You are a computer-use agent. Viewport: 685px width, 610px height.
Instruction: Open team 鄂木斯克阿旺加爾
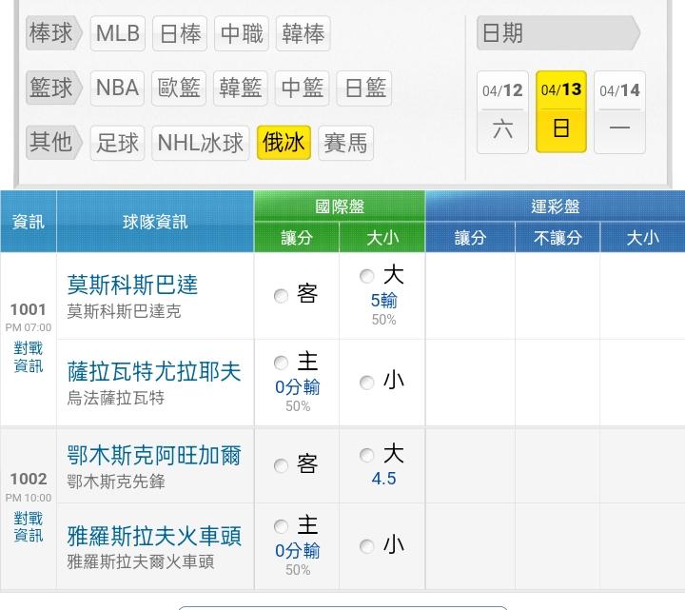coord(154,455)
